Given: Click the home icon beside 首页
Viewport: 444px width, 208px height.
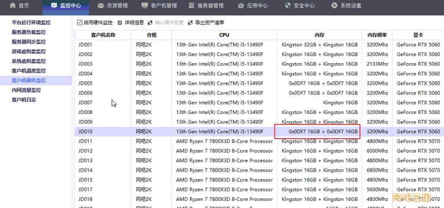Looking at the screenshot, I should point(13,5).
